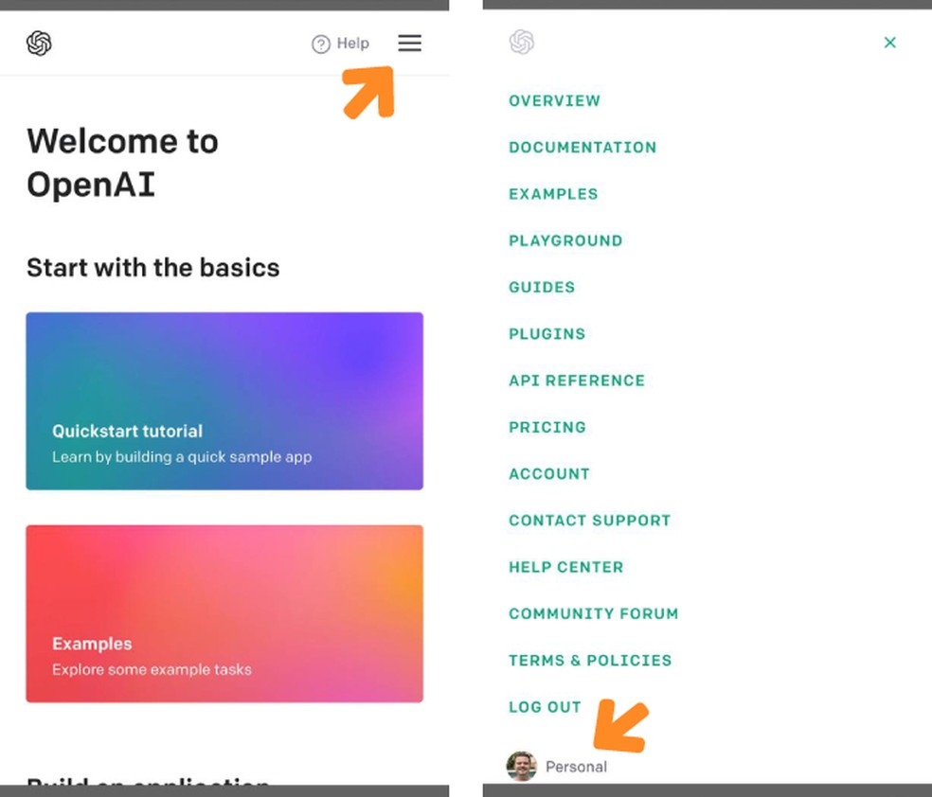Open the Quickstart tutorial card
The height and width of the screenshot is (797, 932).
(x=224, y=401)
